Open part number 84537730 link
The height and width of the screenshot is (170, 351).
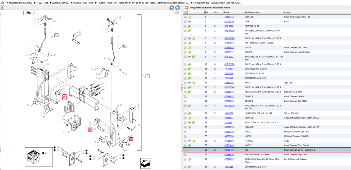229,17
